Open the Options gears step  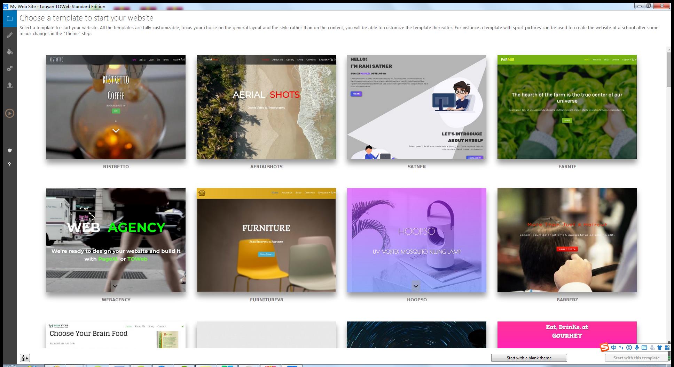[10, 68]
